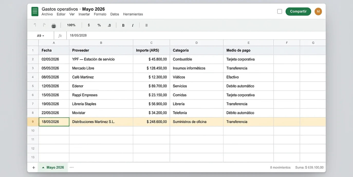Select the date cell 18/05/2026

[54, 122]
